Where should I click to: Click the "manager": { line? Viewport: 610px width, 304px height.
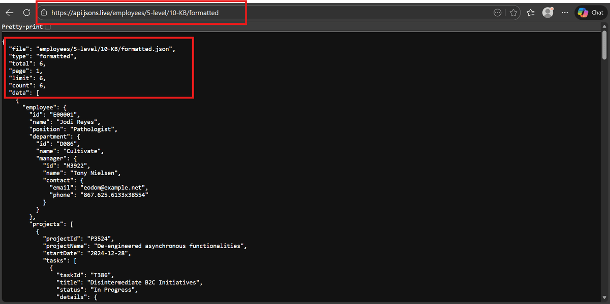click(x=56, y=159)
